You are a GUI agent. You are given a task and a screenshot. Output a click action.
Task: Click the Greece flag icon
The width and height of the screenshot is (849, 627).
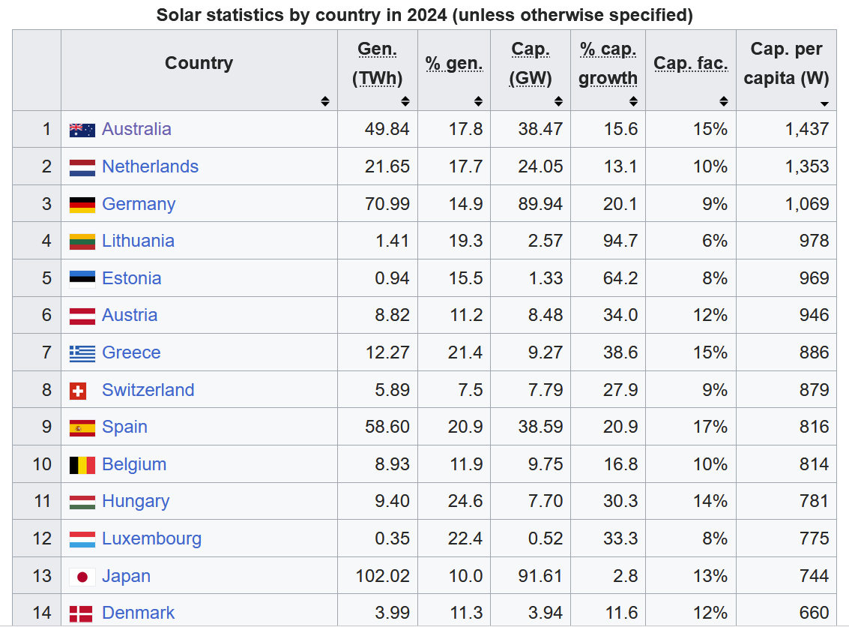coord(82,353)
